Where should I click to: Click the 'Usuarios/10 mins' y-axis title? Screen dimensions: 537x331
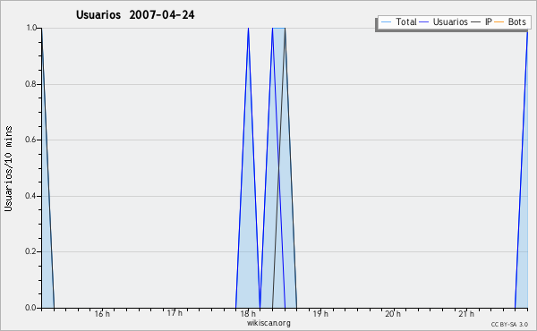tap(8, 168)
